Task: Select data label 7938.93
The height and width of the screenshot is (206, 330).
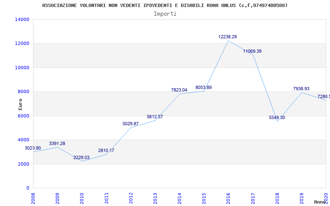Action: pos(302,89)
